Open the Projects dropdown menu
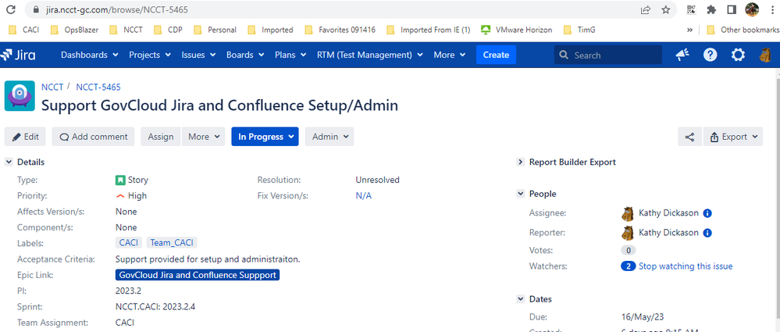This screenshot has height=332, width=780. 150,55
